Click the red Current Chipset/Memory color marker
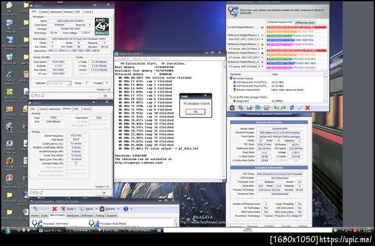Image resolution: width=375 pixels, height=246 pixels. tap(262, 27)
